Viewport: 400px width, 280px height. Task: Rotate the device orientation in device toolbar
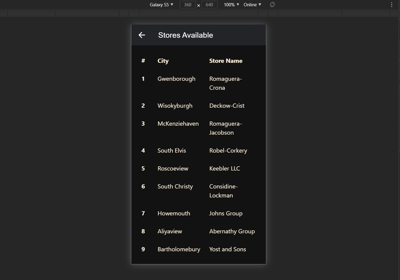tap(272, 4)
